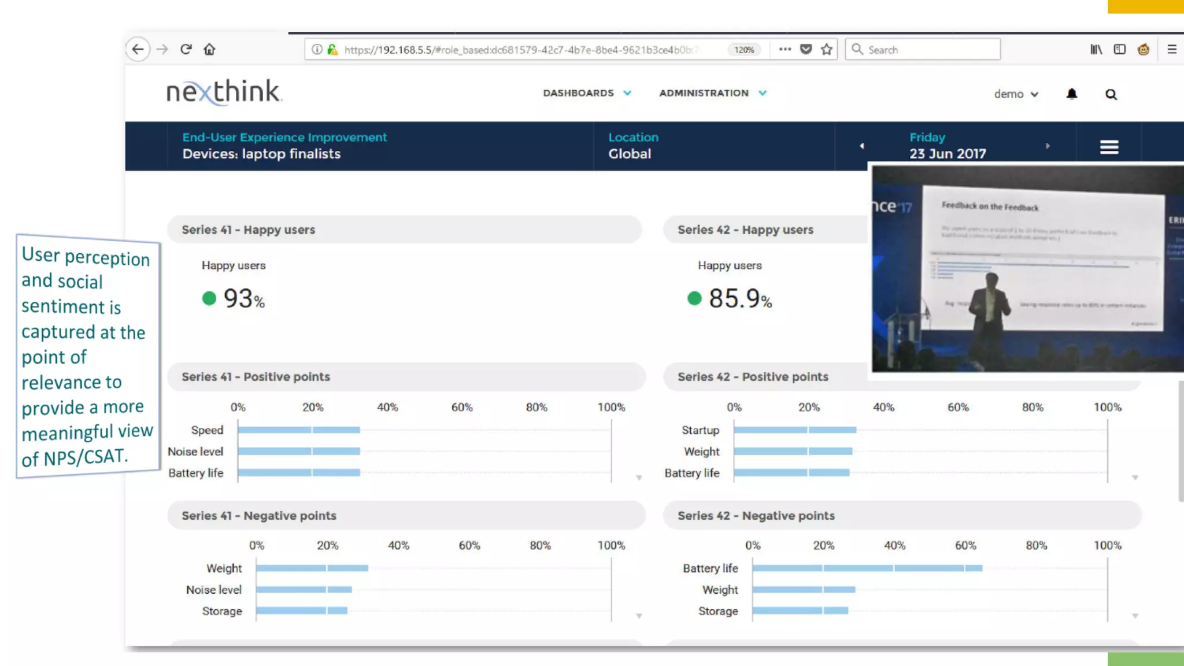Open the notifications bell
This screenshot has height=666, width=1184.
[1071, 94]
